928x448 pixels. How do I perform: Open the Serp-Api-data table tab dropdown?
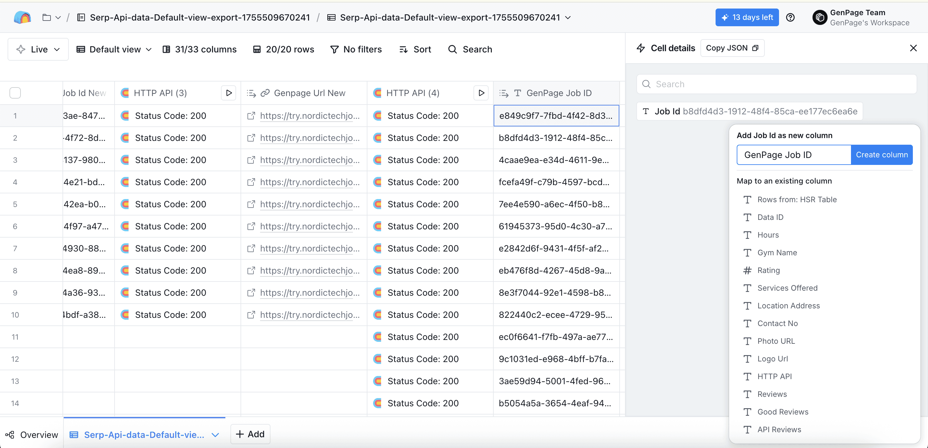coord(215,434)
